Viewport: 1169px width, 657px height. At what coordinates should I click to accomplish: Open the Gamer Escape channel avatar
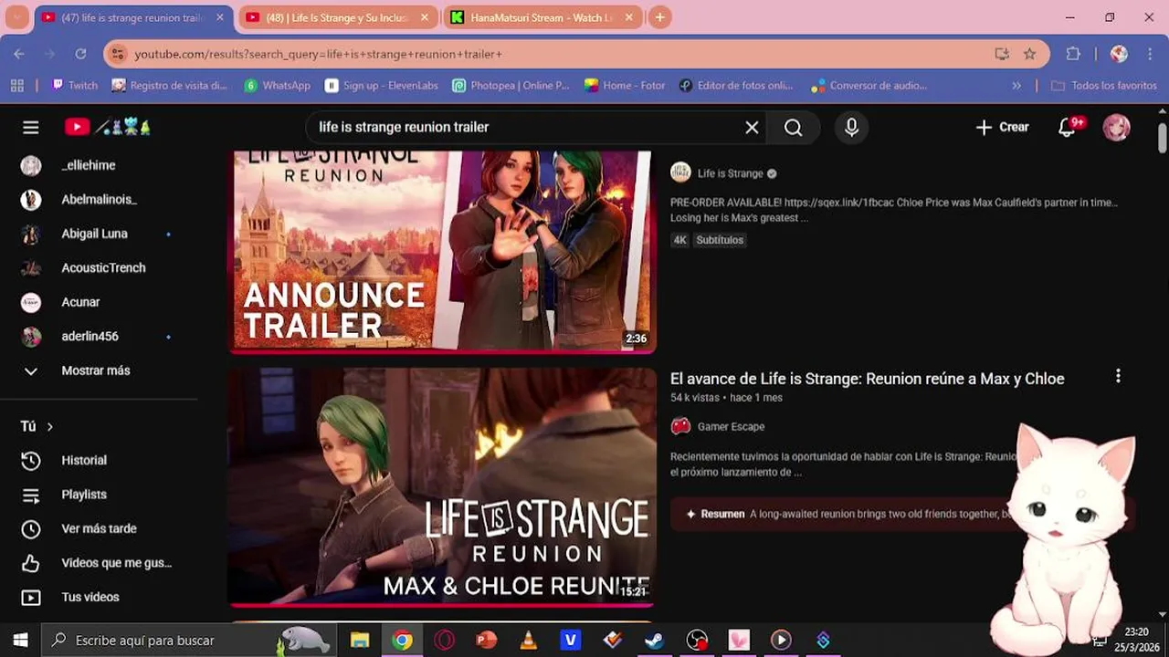(680, 426)
